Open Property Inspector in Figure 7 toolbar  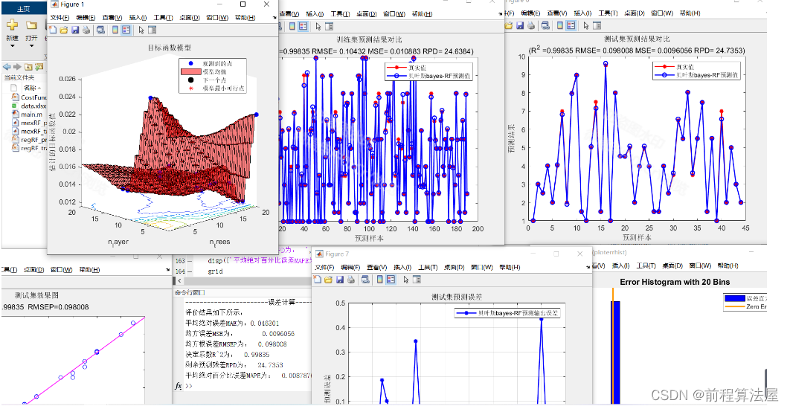pos(417,280)
